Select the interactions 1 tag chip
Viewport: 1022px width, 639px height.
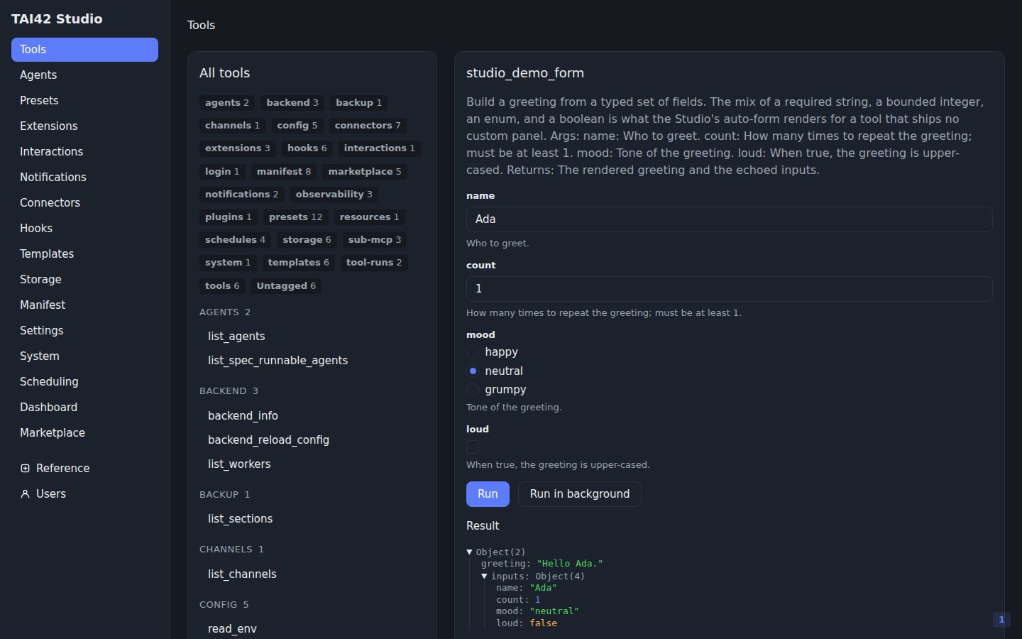click(x=380, y=148)
